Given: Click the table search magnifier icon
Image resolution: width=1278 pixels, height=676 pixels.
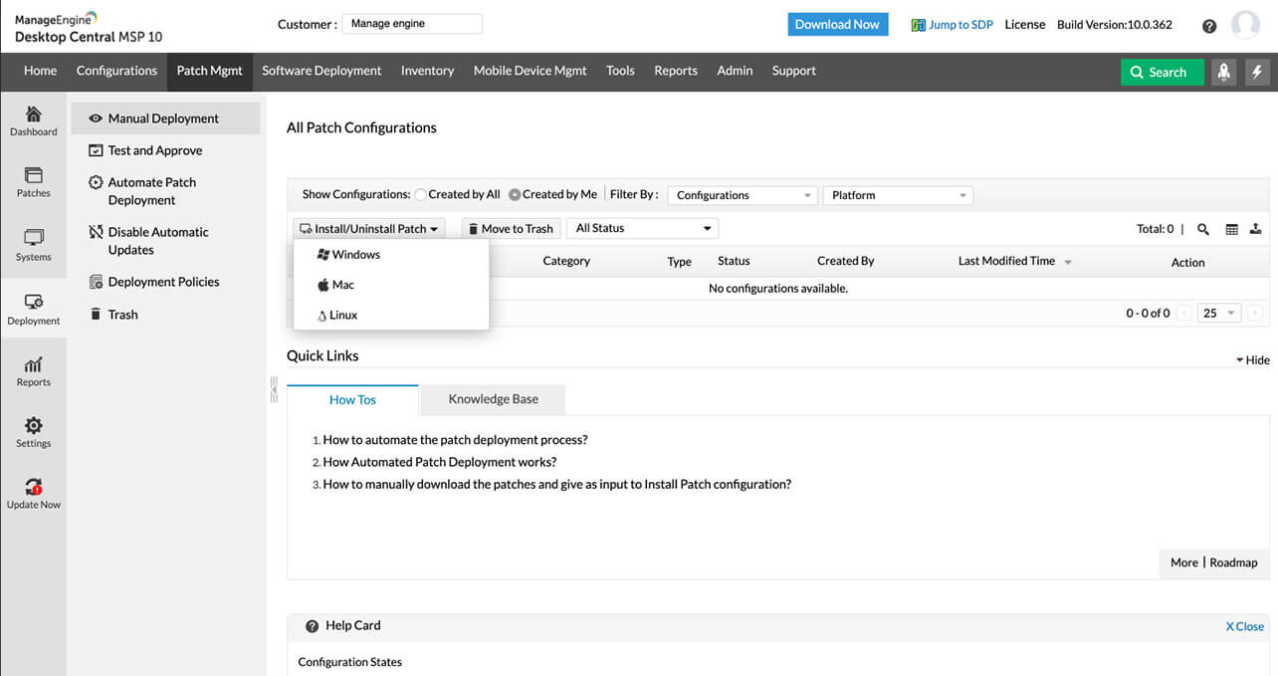Looking at the screenshot, I should [x=1203, y=229].
